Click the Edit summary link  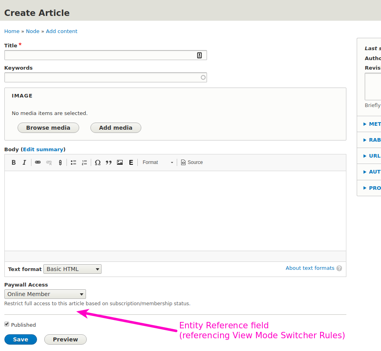pyautogui.click(x=43, y=149)
